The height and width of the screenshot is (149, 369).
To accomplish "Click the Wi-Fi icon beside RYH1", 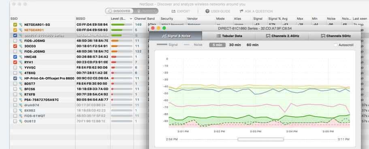I will pyautogui.click(x=20, y=62).
